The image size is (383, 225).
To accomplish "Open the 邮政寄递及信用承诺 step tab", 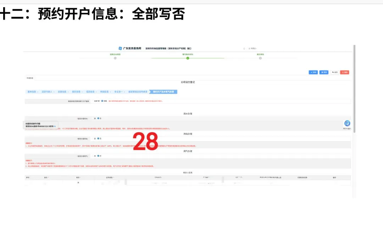I will coord(138,92).
